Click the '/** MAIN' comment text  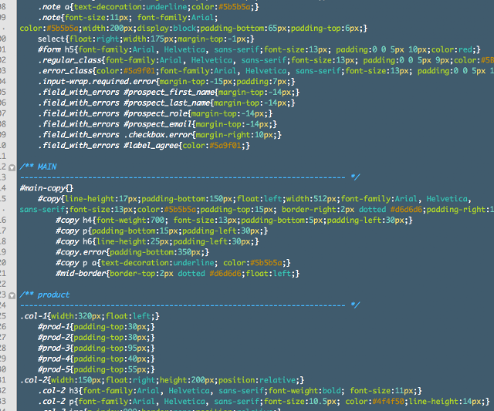click(38, 167)
